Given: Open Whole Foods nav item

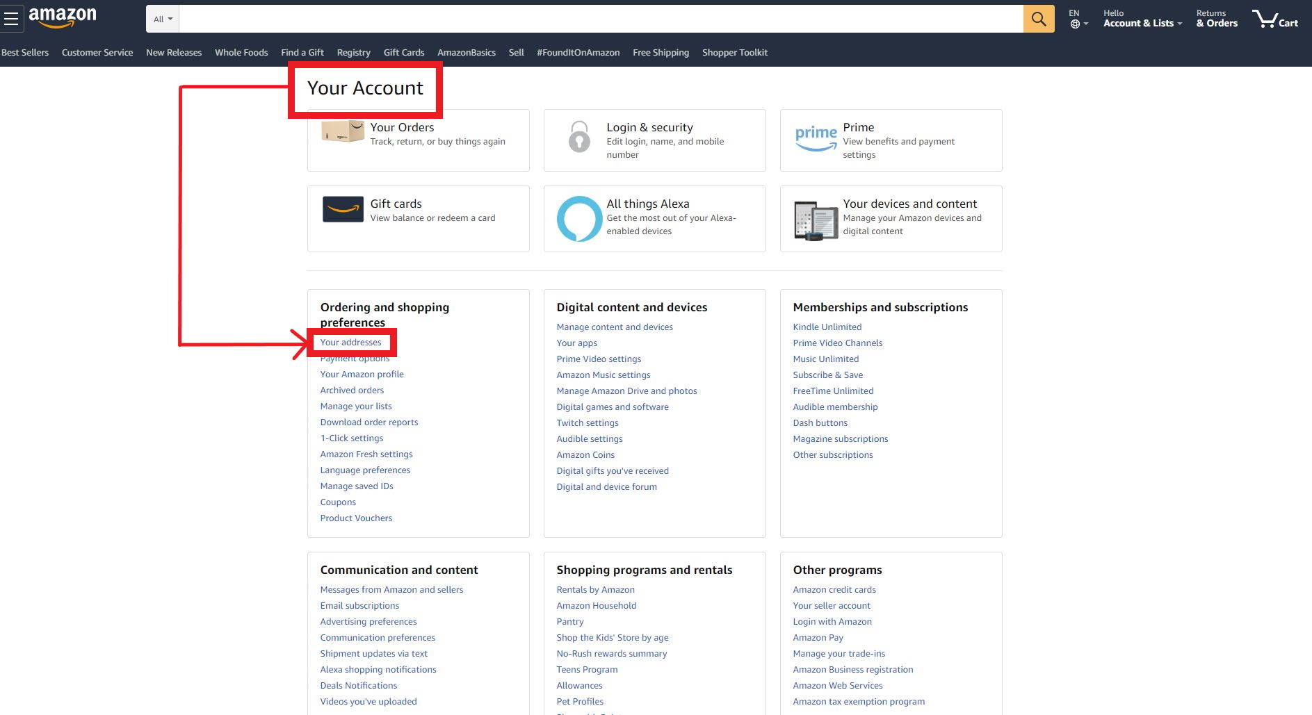Looking at the screenshot, I should point(241,52).
